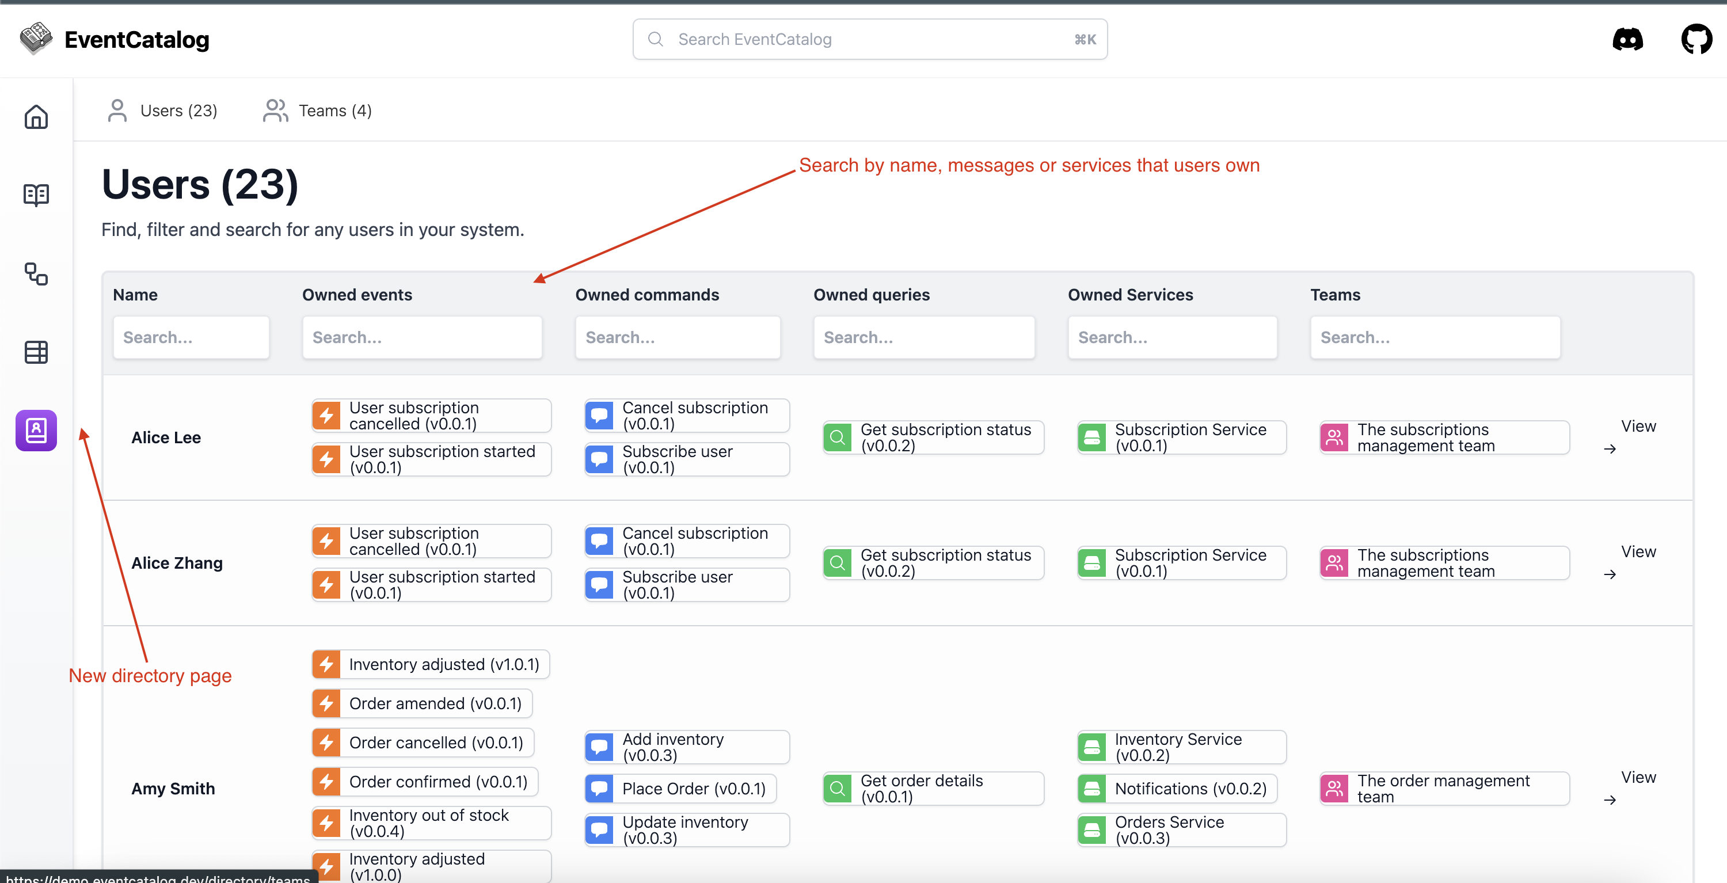Select the table explorer icon in sidebar
The height and width of the screenshot is (883, 1727).
pyautogui.click(x=36, y=352)
